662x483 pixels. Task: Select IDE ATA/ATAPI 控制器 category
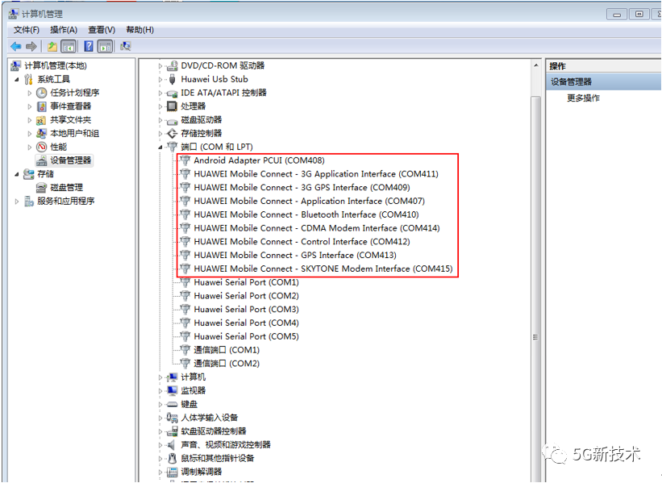pos(223,93)
